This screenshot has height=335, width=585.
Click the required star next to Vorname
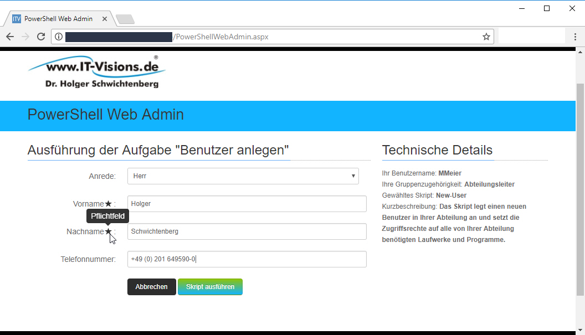pos(108,204)
